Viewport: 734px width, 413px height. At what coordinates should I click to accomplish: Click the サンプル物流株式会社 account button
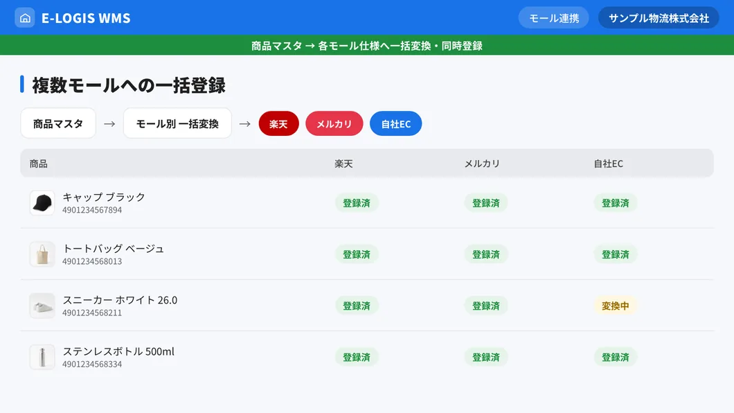[658, 18]
